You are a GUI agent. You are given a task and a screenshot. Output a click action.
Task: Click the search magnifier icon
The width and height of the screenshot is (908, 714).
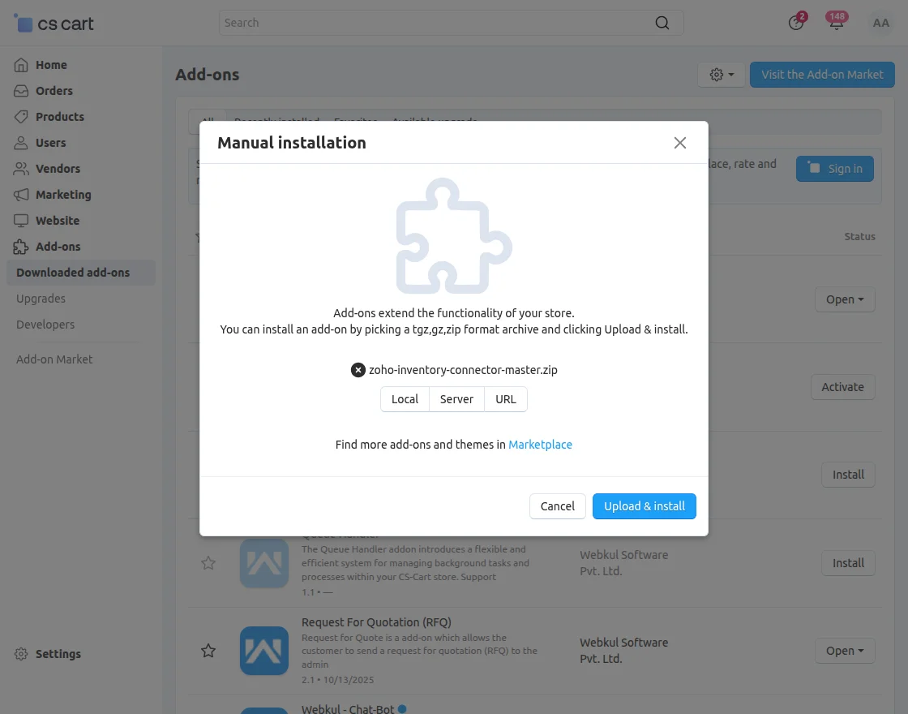[x=662, y=23]
